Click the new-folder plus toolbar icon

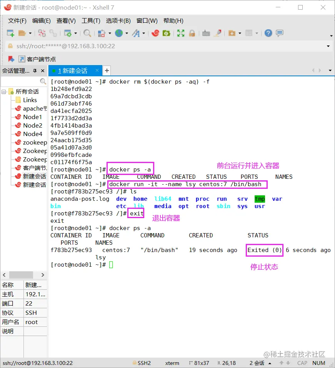coord(232,33)
